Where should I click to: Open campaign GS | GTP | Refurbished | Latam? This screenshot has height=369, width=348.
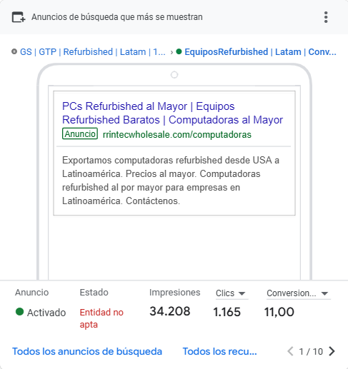[92, 52]
